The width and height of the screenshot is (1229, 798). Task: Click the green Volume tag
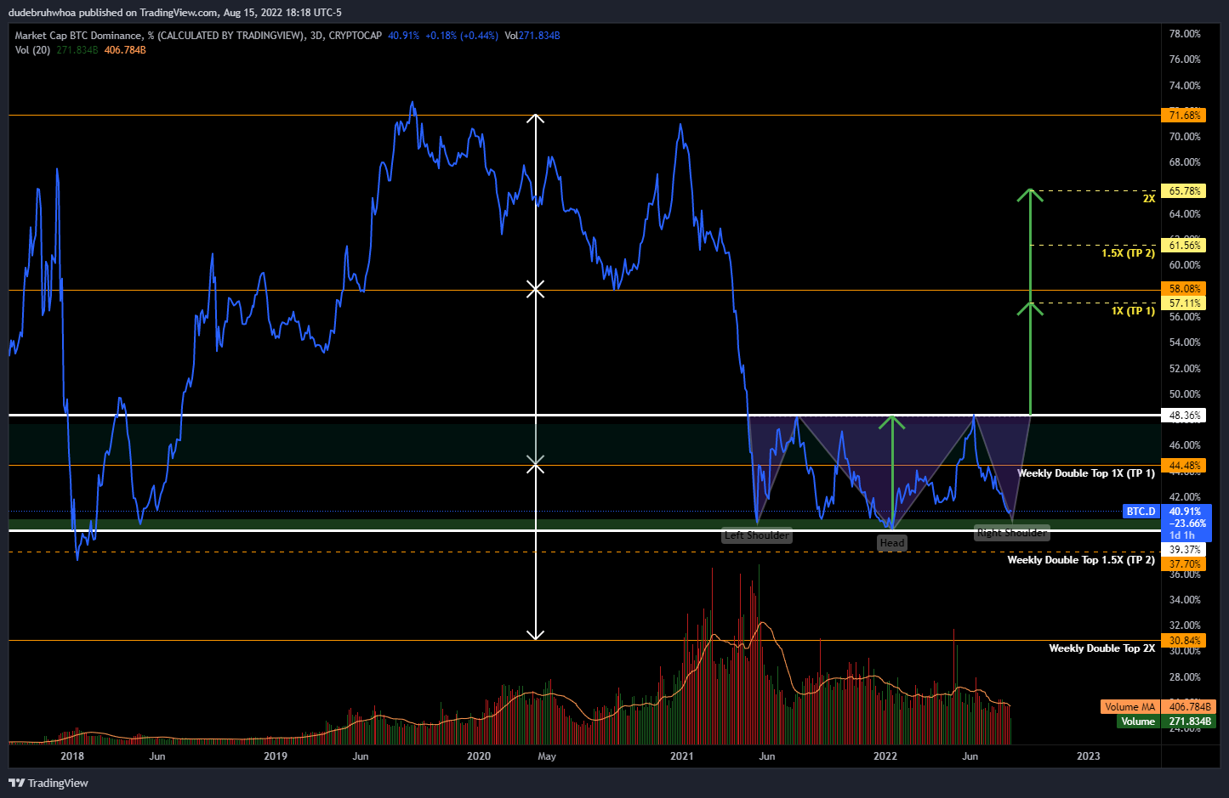(x=1138, y=722)
